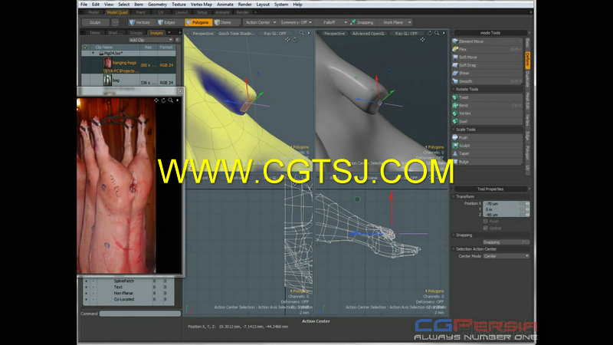Viewport: 613px width, 345px height.
Task: Open the Texture menu
Action: (x=179, y=5)
